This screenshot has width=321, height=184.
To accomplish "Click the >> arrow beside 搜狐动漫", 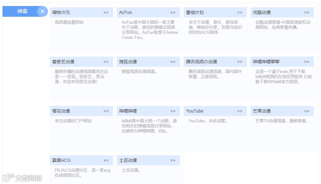I will coord(173,62).
